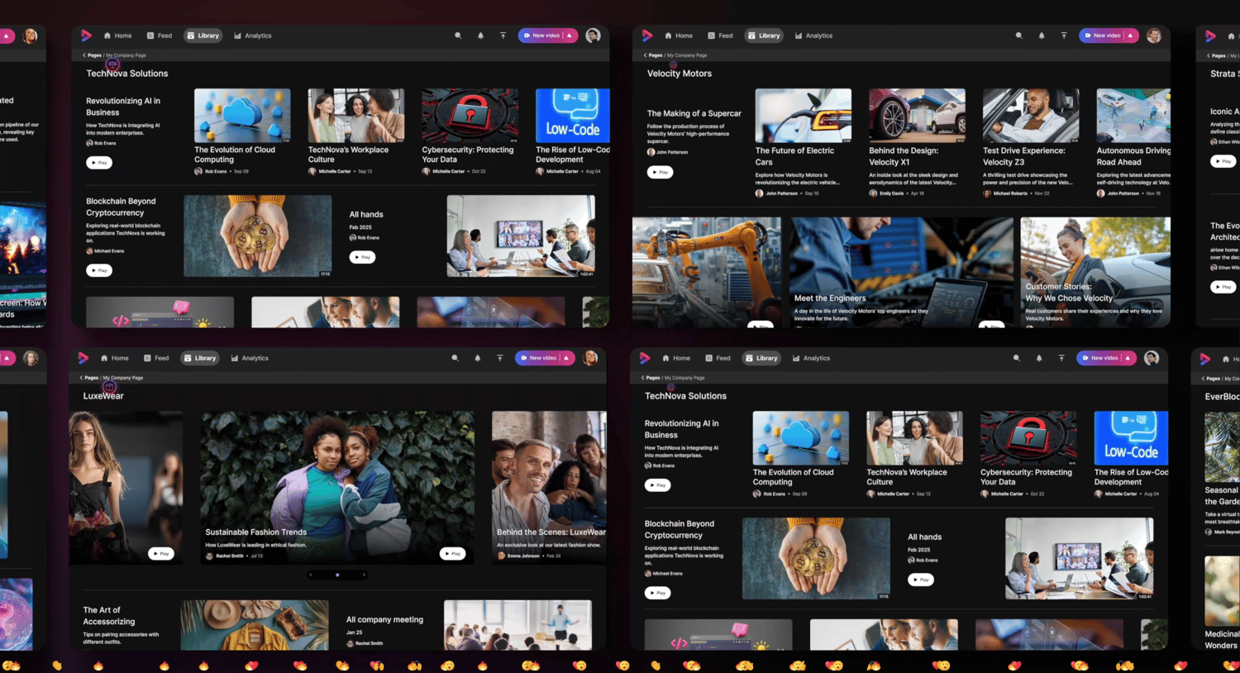Click the app logo in lower TechNova window
The height and width of the screenshot is (673, 1240).
645,358
